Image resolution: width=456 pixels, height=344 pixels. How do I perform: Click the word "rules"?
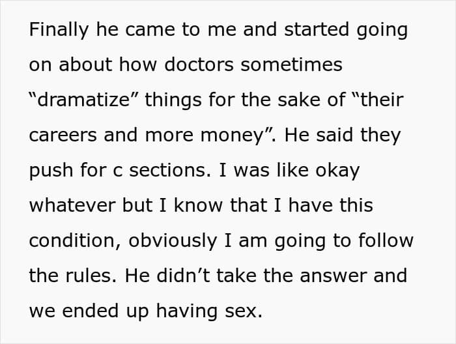[x=91, y=275]
